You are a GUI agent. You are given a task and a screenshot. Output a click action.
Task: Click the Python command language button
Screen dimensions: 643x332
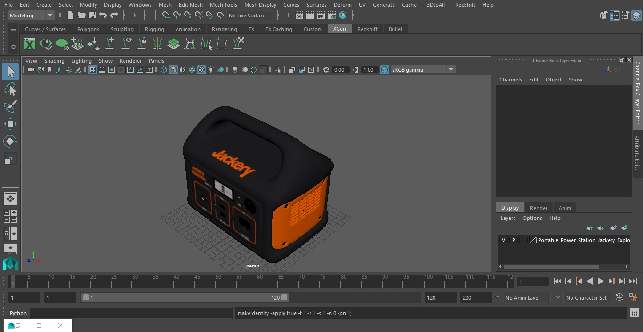tap(18, 313)
